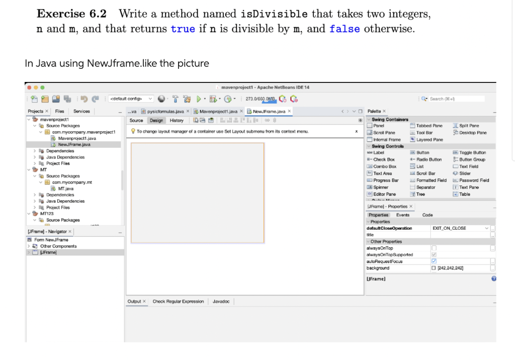The width and height of the screenshot is (515, 360).
Task: Select the Slider component in the Palette
Action: click(465, 173)
